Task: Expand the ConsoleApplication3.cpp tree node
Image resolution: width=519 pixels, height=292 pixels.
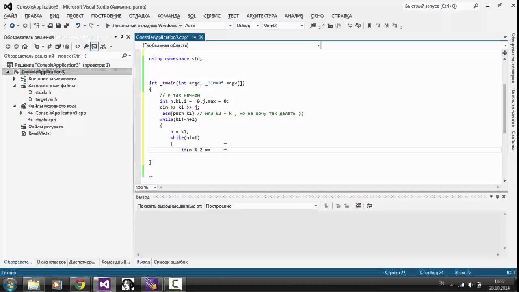Action: tap(21, 113)
